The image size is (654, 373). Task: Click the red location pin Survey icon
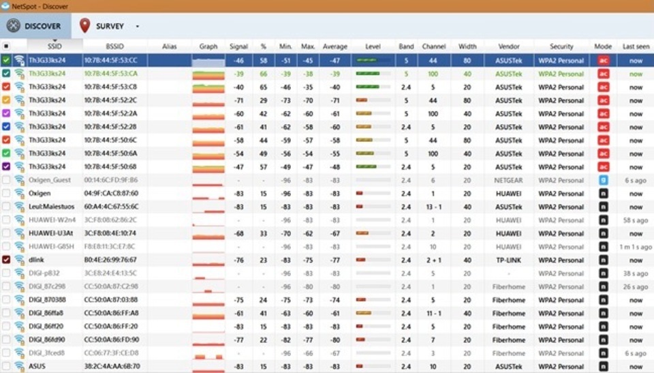[x=84, y=25]
